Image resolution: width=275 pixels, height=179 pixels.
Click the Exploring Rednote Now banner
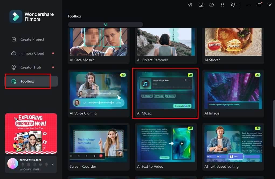(x=31, y=134)
